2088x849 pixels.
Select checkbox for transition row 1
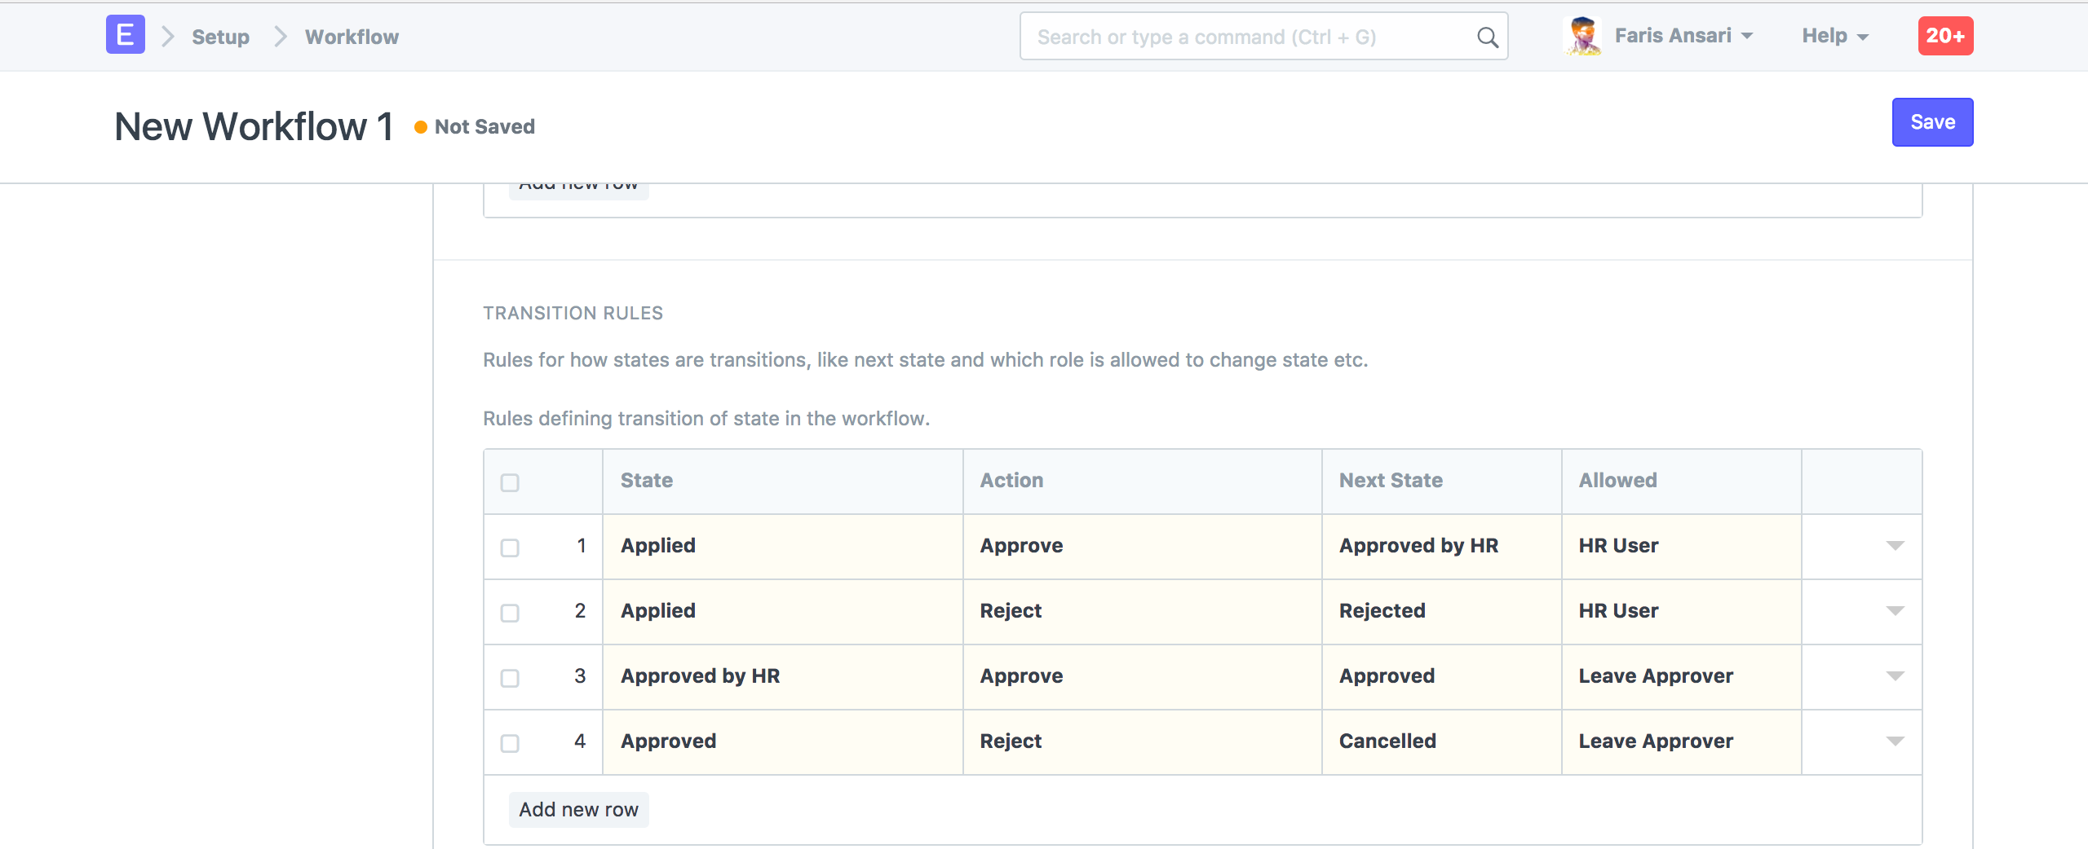tap(510, 548)
